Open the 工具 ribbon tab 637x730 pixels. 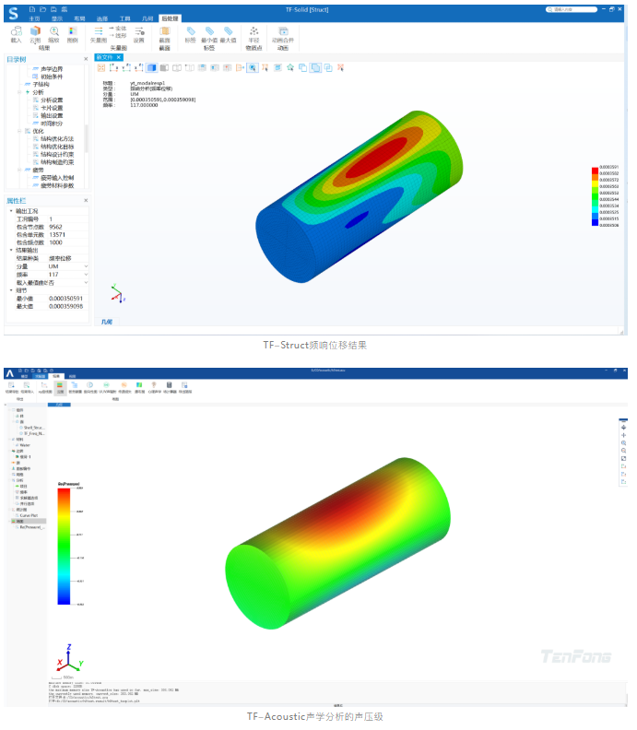click(x=124, y=18)
